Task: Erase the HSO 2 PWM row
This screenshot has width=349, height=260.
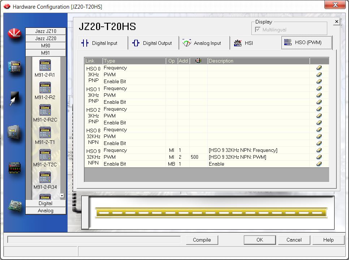Action: (x=319, y=116)
